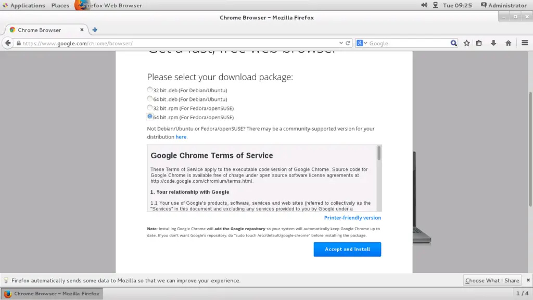Select 64 bit .rpm radio option
This screenshot has height=300, width=533.
149,116
